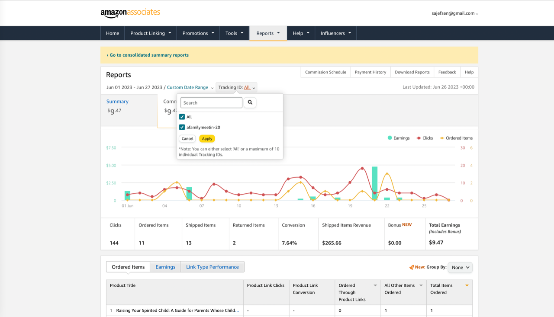Switch to the Earnings tab
The image size is (554, 317).
[x=165, y=267]
